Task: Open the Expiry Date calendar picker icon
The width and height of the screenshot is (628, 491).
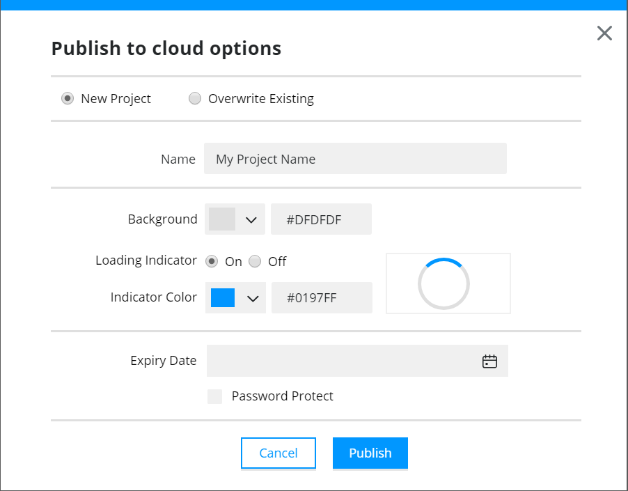Action: point(489,361)
